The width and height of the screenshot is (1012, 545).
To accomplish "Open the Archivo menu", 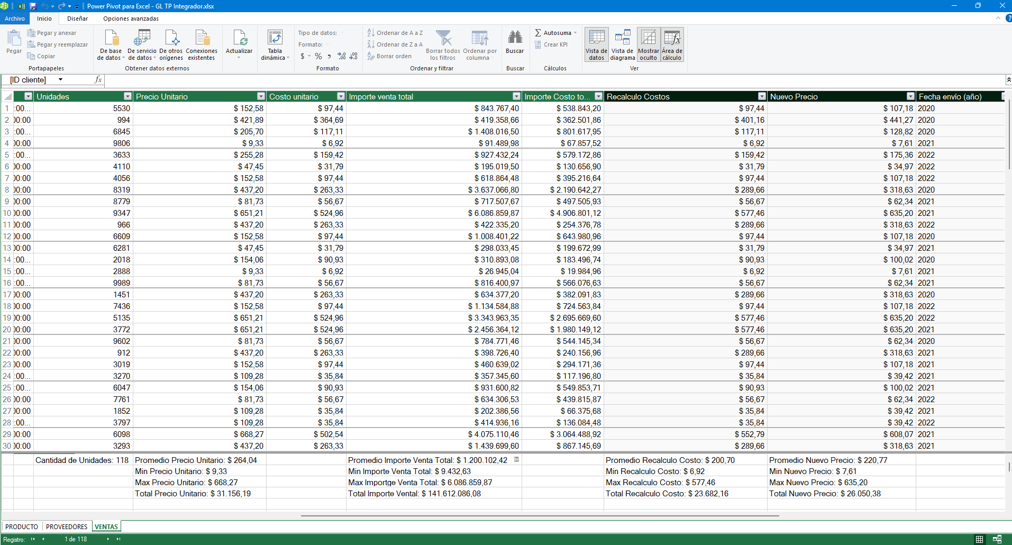I will click(x=15, y=19).
